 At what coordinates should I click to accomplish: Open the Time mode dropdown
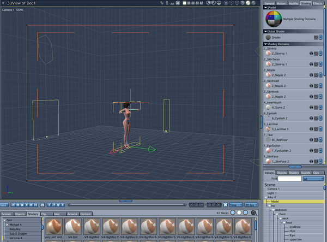click(236, 205)
